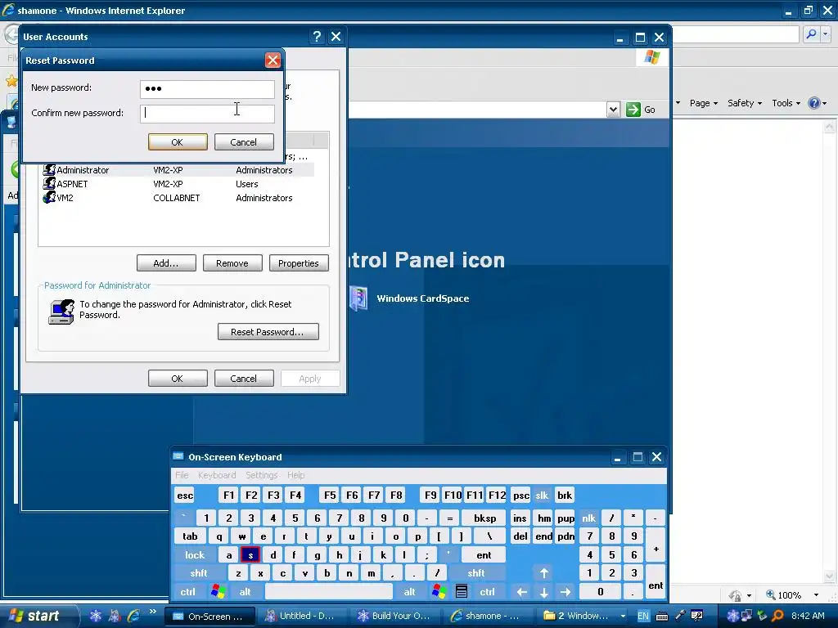Toggle the right shft key on keyboard
This screenshot has height=628, width=838.
pyautogui.click(x=475, y=573)
